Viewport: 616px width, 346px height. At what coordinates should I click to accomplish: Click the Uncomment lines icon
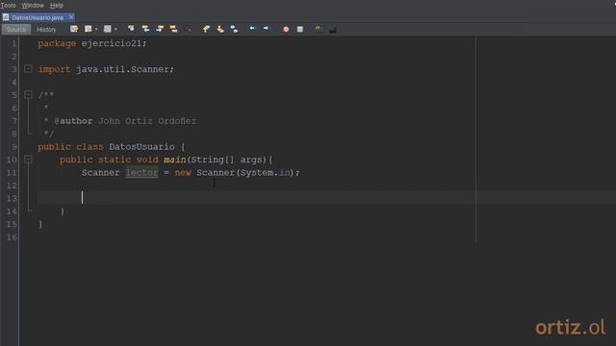pyautogui.click(x=332, y=30)
